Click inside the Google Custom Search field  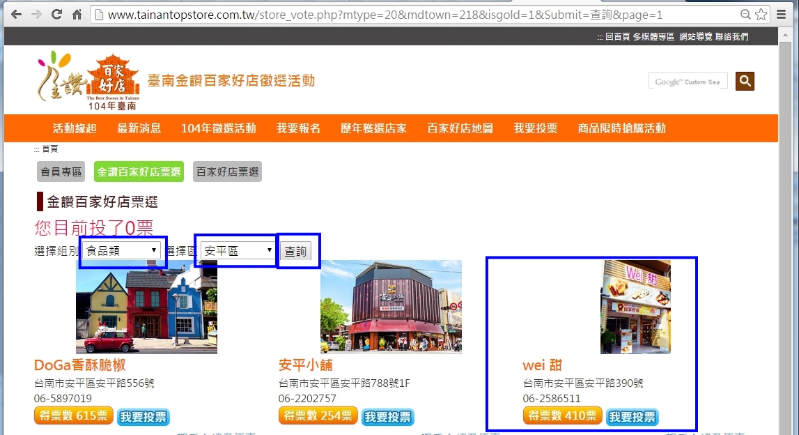[688, 82]
